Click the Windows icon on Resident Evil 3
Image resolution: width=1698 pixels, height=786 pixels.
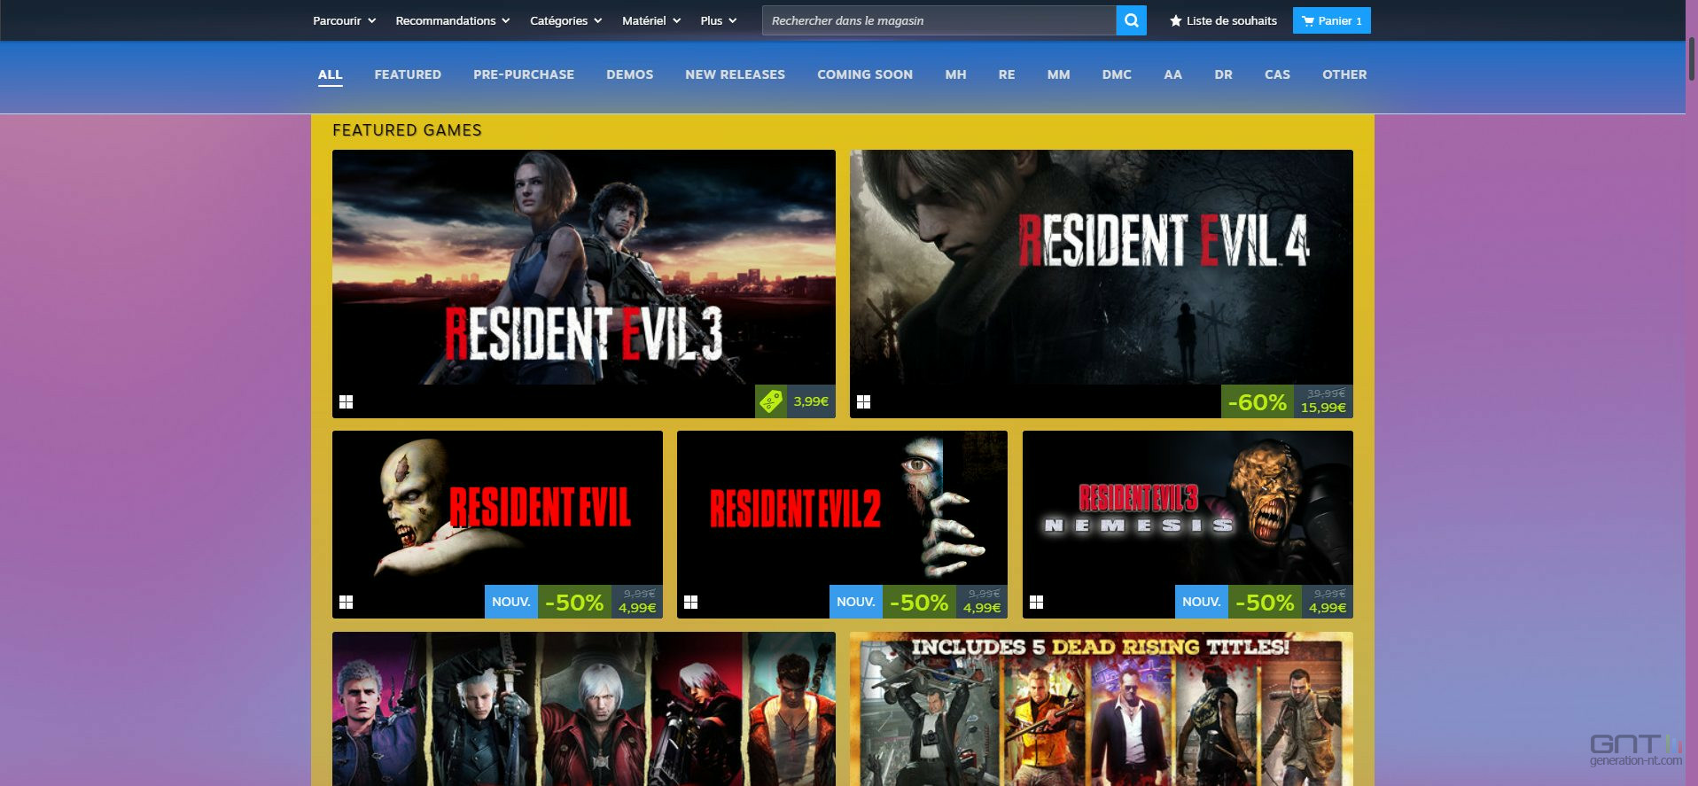pos(347,401)
